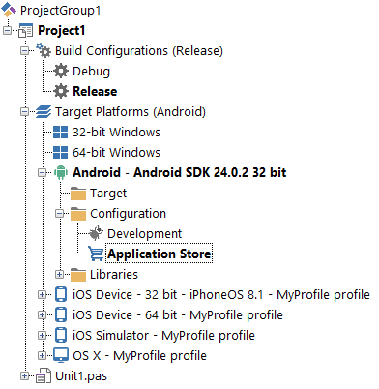Click the Unit1.pas file icon
Image resolution: width=379 pixels, height=389 pixels.
[44, 375]
